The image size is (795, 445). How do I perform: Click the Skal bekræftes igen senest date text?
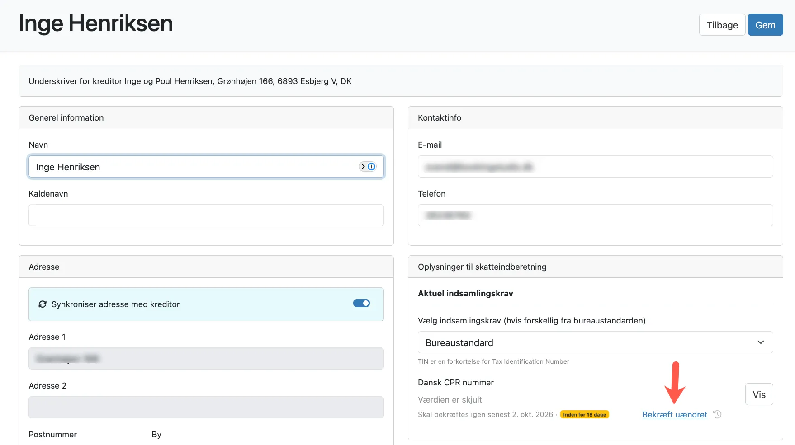[x=485, y=415]
